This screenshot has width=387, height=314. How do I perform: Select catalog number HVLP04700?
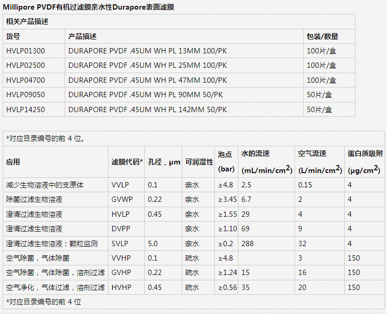[x=26, y=80]
